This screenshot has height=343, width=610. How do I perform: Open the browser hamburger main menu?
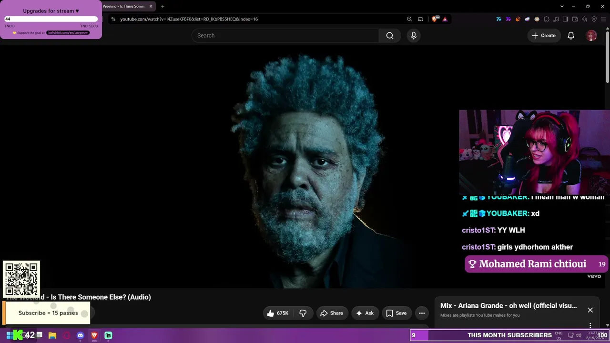point(603,19)
